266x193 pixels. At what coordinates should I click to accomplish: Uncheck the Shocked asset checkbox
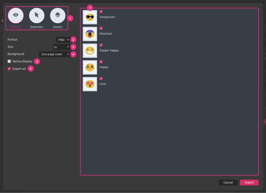click(101, 28)
